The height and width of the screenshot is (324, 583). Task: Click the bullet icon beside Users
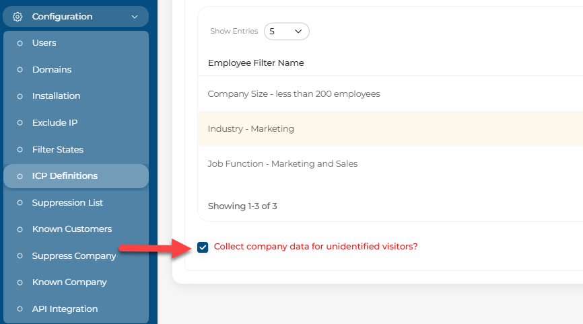click(20, 43)
